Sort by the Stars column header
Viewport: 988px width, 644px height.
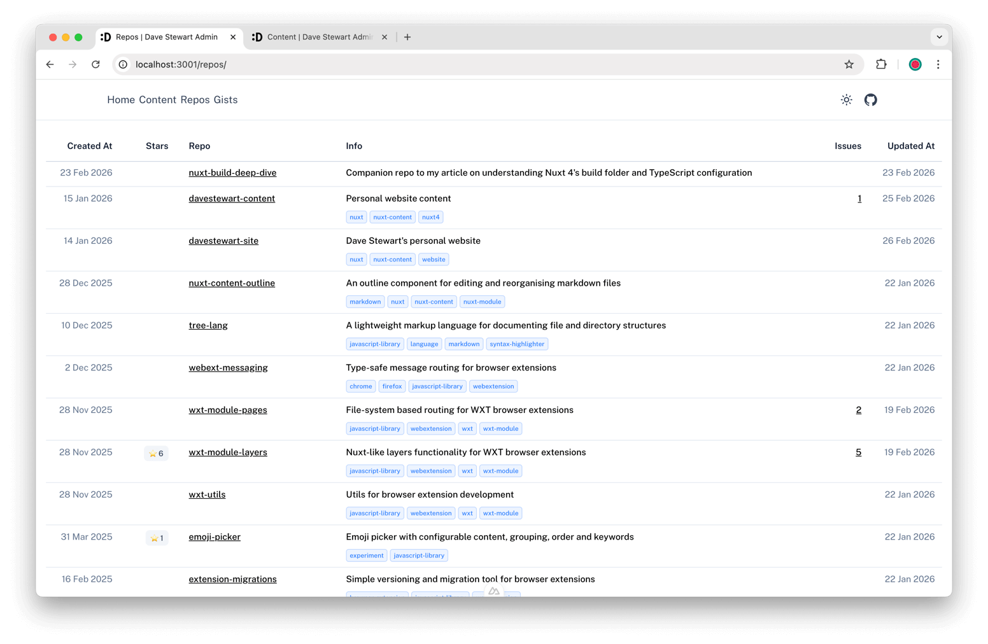157,146
